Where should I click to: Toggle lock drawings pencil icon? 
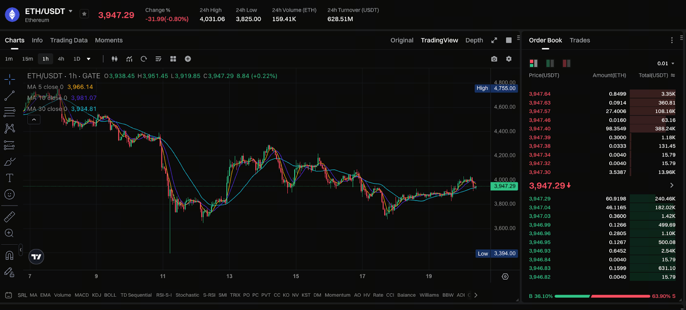click(x=9, y=272)
